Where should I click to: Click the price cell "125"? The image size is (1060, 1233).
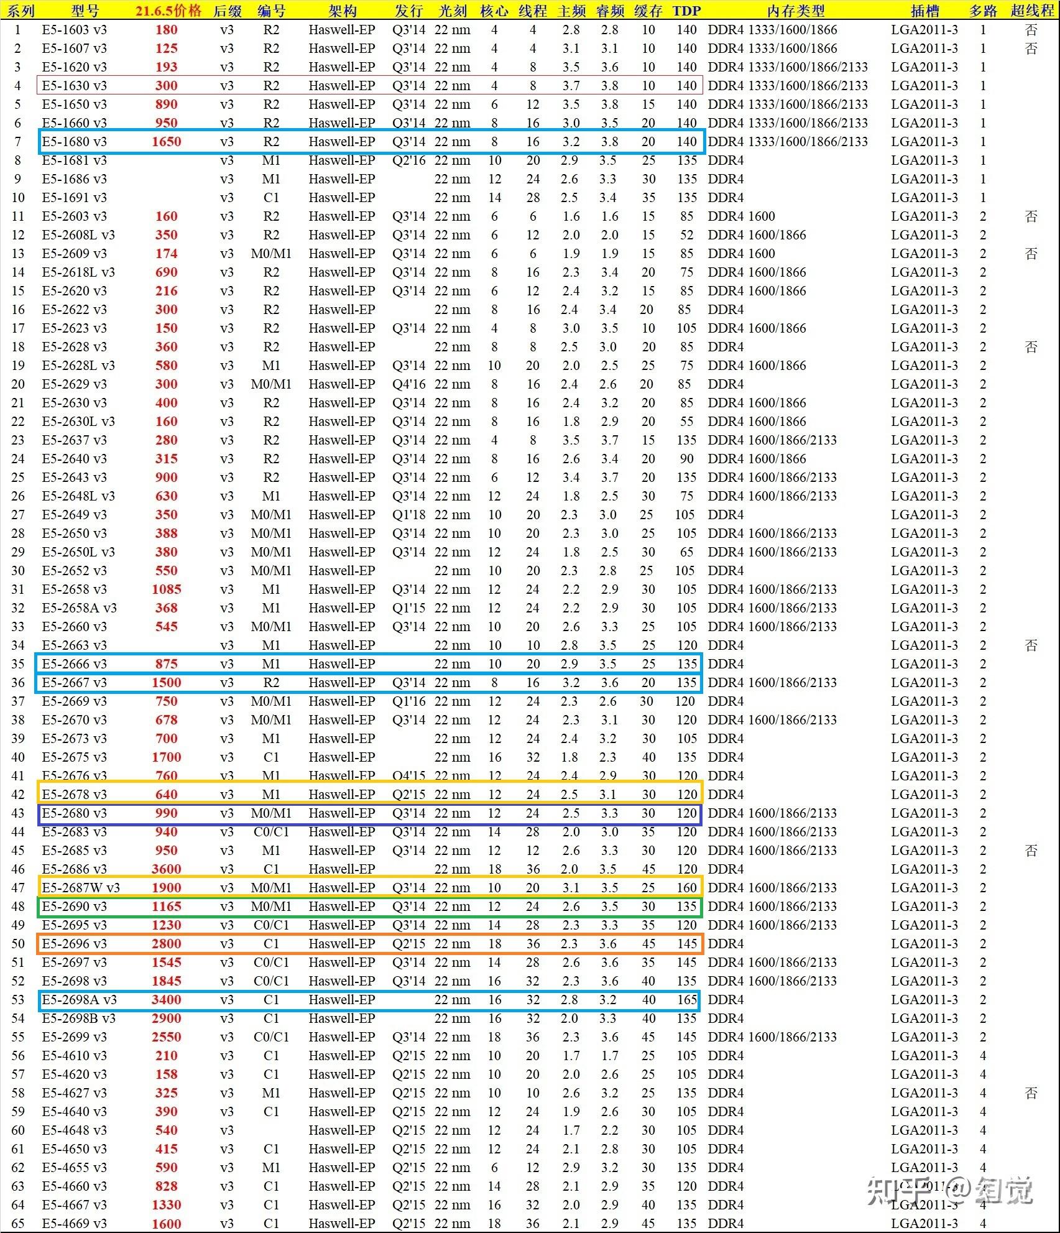[x=167, y=48]
